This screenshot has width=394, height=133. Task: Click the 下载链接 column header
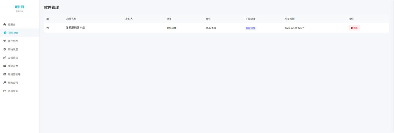pyautogui.click(x=250, y=19)
